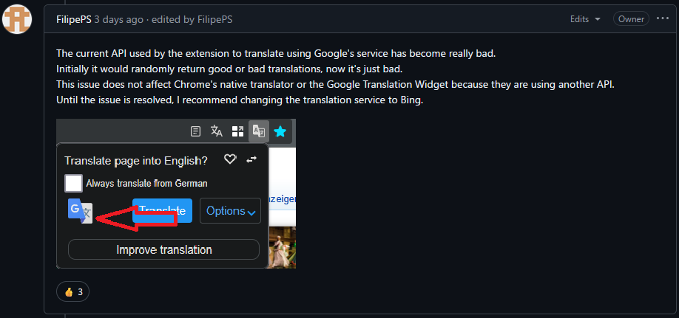679x318 pixels.
Task: Click the blue bookmark star icon
Action: click(280, 131)
